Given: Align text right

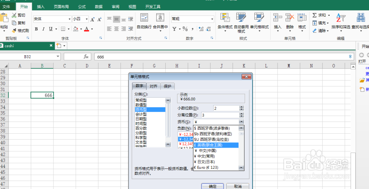Looking at the screenshot, I should 124,29.
